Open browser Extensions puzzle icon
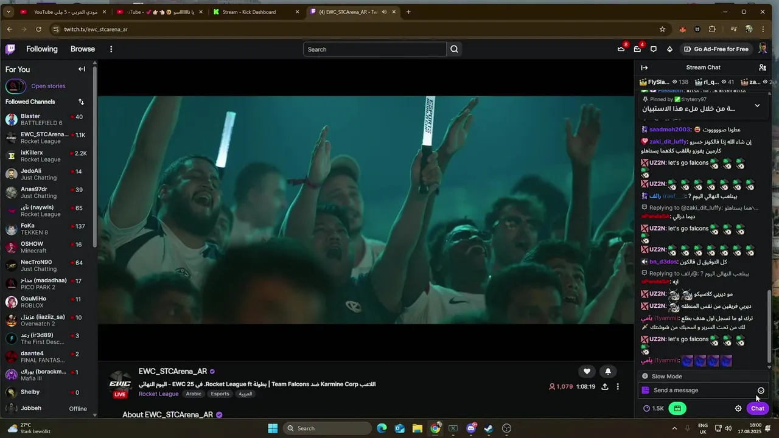The image size is (779, 438). [712, 29]
